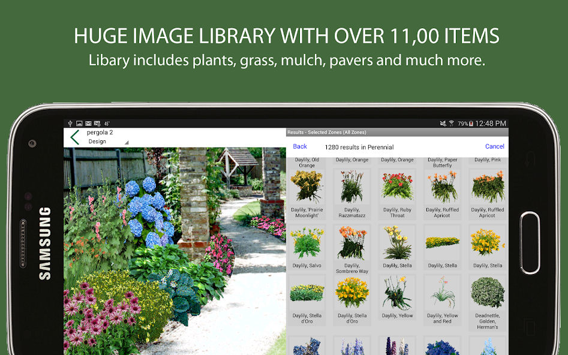Select the Daylily Yellow plant thumbnail

click(x=397, y=296)
